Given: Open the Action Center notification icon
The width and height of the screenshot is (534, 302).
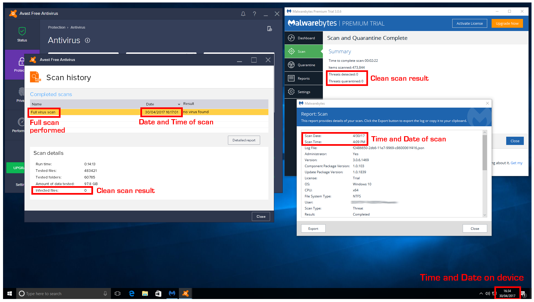Looking at the screenshot, I should coord(524,294).
